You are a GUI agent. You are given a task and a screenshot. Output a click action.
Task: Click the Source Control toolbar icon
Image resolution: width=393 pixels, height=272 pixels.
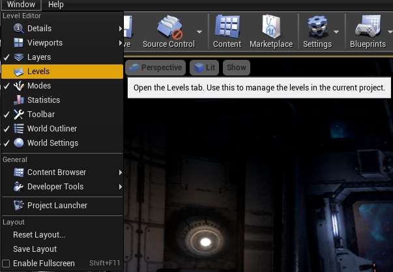pos(169,27)
